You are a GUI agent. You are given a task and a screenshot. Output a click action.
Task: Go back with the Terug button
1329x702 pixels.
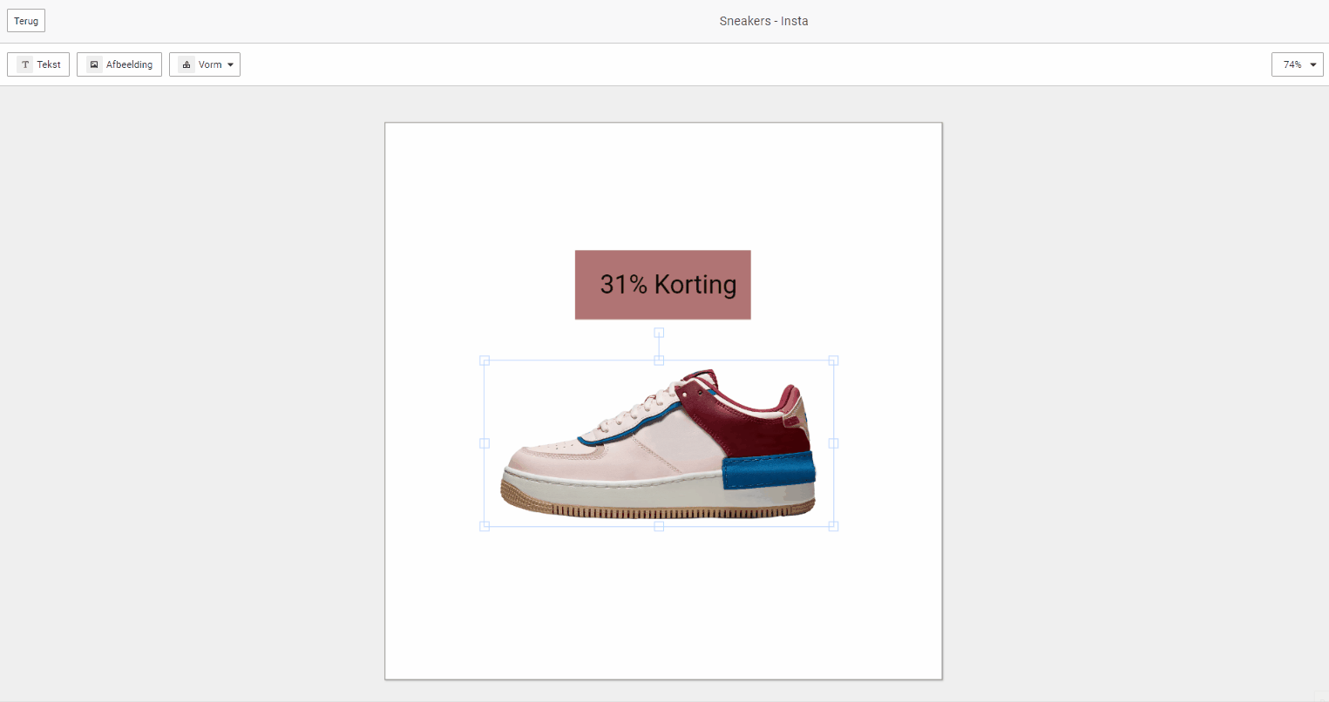[x=26, y=21]
